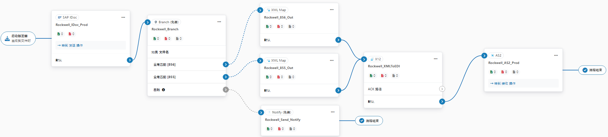Viewport: 608px width, 137px height.
Task: Click the ACK 路径 output connector
Action: tap(442, 89)
